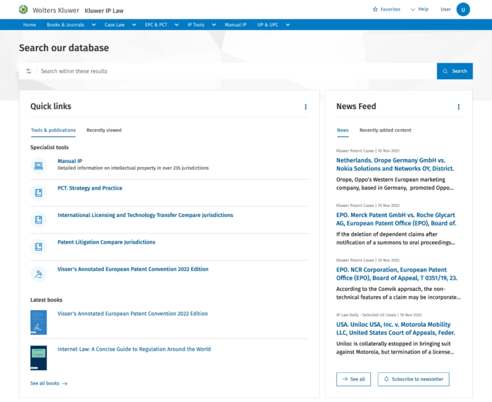Open News Feed three-dot options menu
The height and width of the screenshot is (402, 492).
pyautogui.click(x=459, y=106)
